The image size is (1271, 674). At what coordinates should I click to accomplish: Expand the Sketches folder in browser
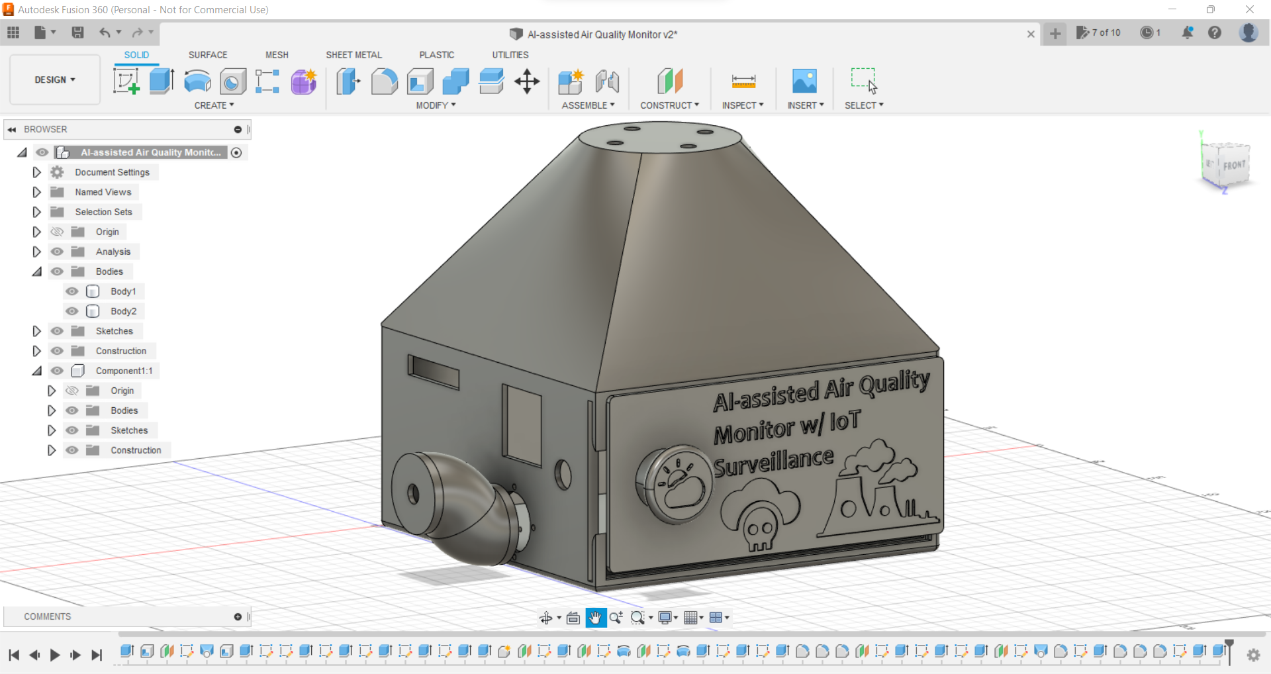36,331
